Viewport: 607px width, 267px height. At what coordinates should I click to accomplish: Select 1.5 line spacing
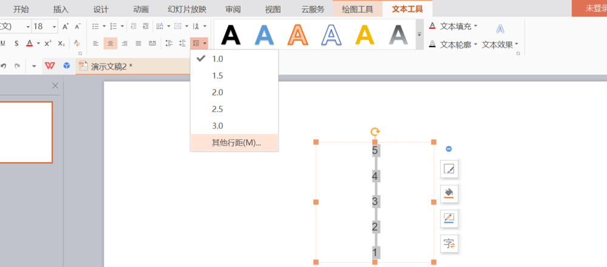(x=234, y=76)
